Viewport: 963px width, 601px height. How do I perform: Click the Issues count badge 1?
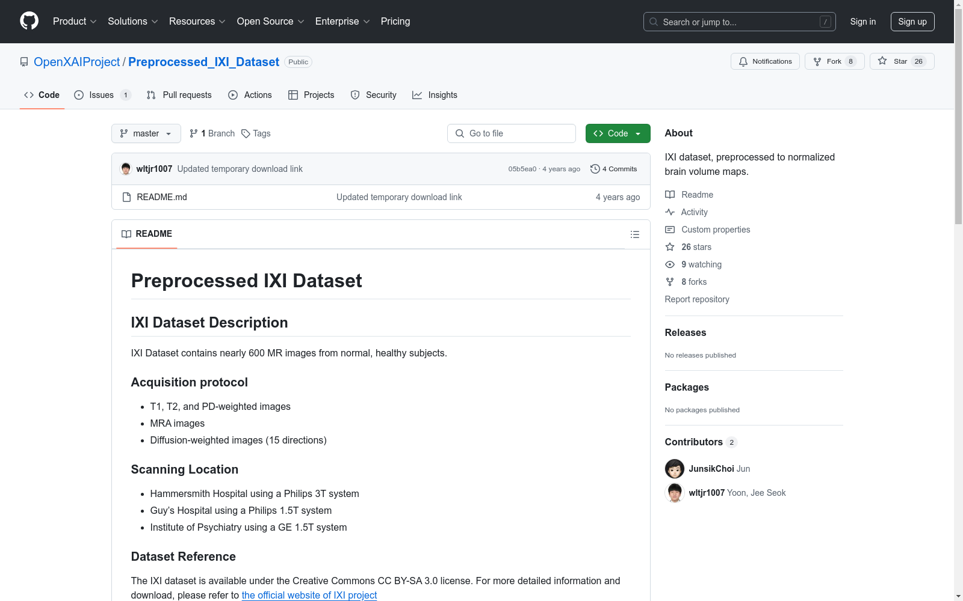tap(125, 95)
